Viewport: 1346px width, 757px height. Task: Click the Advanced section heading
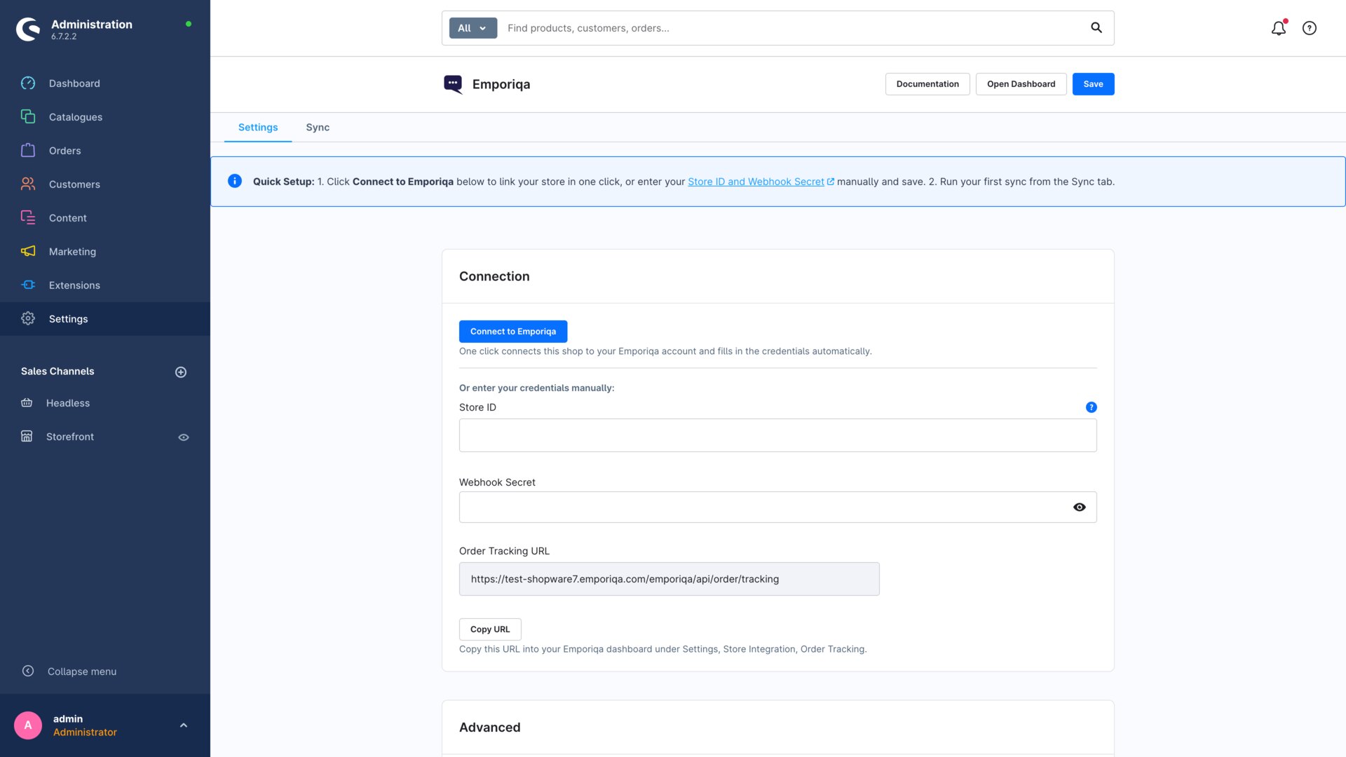[489, 728]
